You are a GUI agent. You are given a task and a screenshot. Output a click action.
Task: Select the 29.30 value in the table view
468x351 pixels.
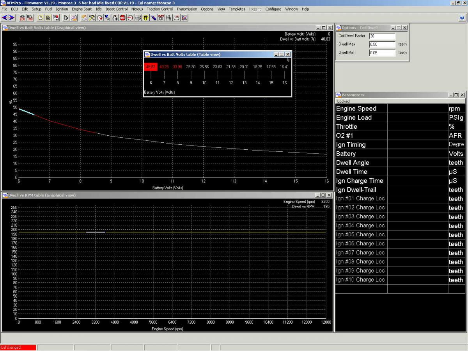191,67
